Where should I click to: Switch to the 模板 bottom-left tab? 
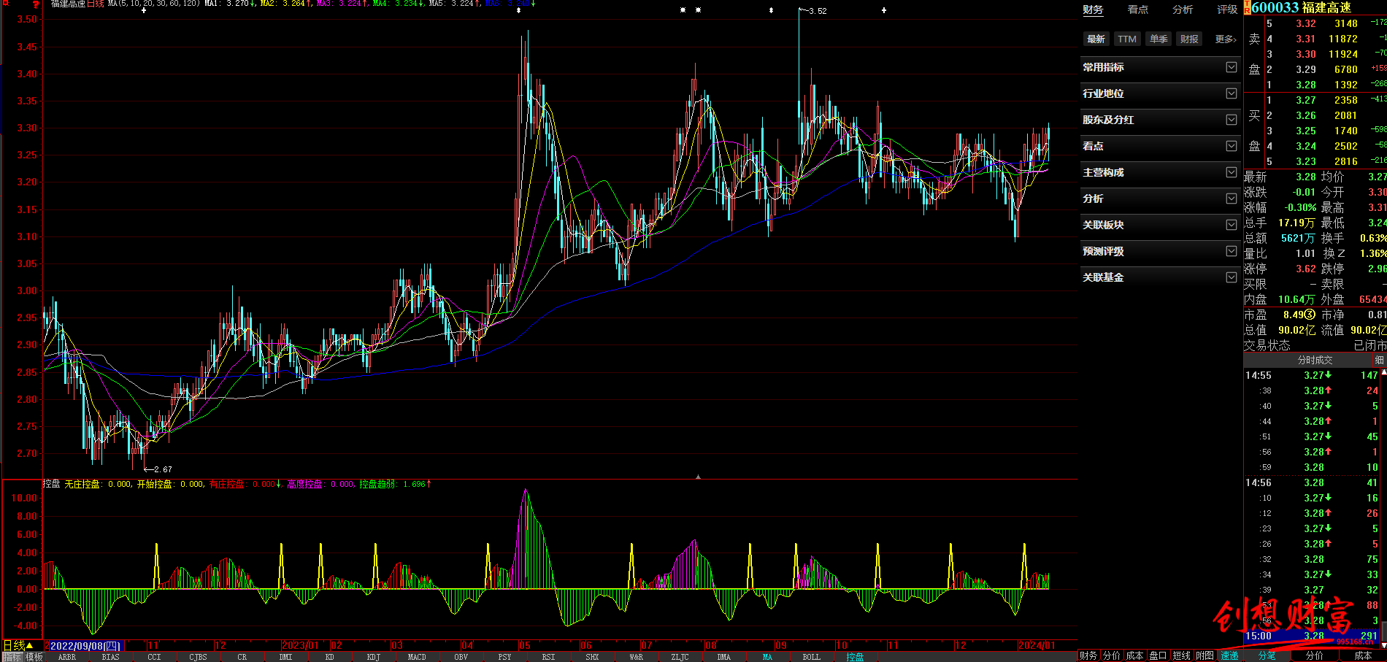34,657
